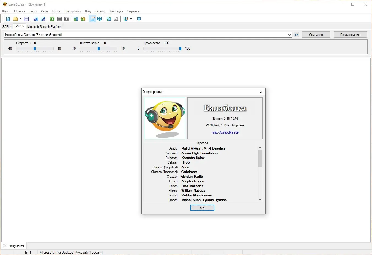Click the read clipboard aloud icon

coord(76,19)
